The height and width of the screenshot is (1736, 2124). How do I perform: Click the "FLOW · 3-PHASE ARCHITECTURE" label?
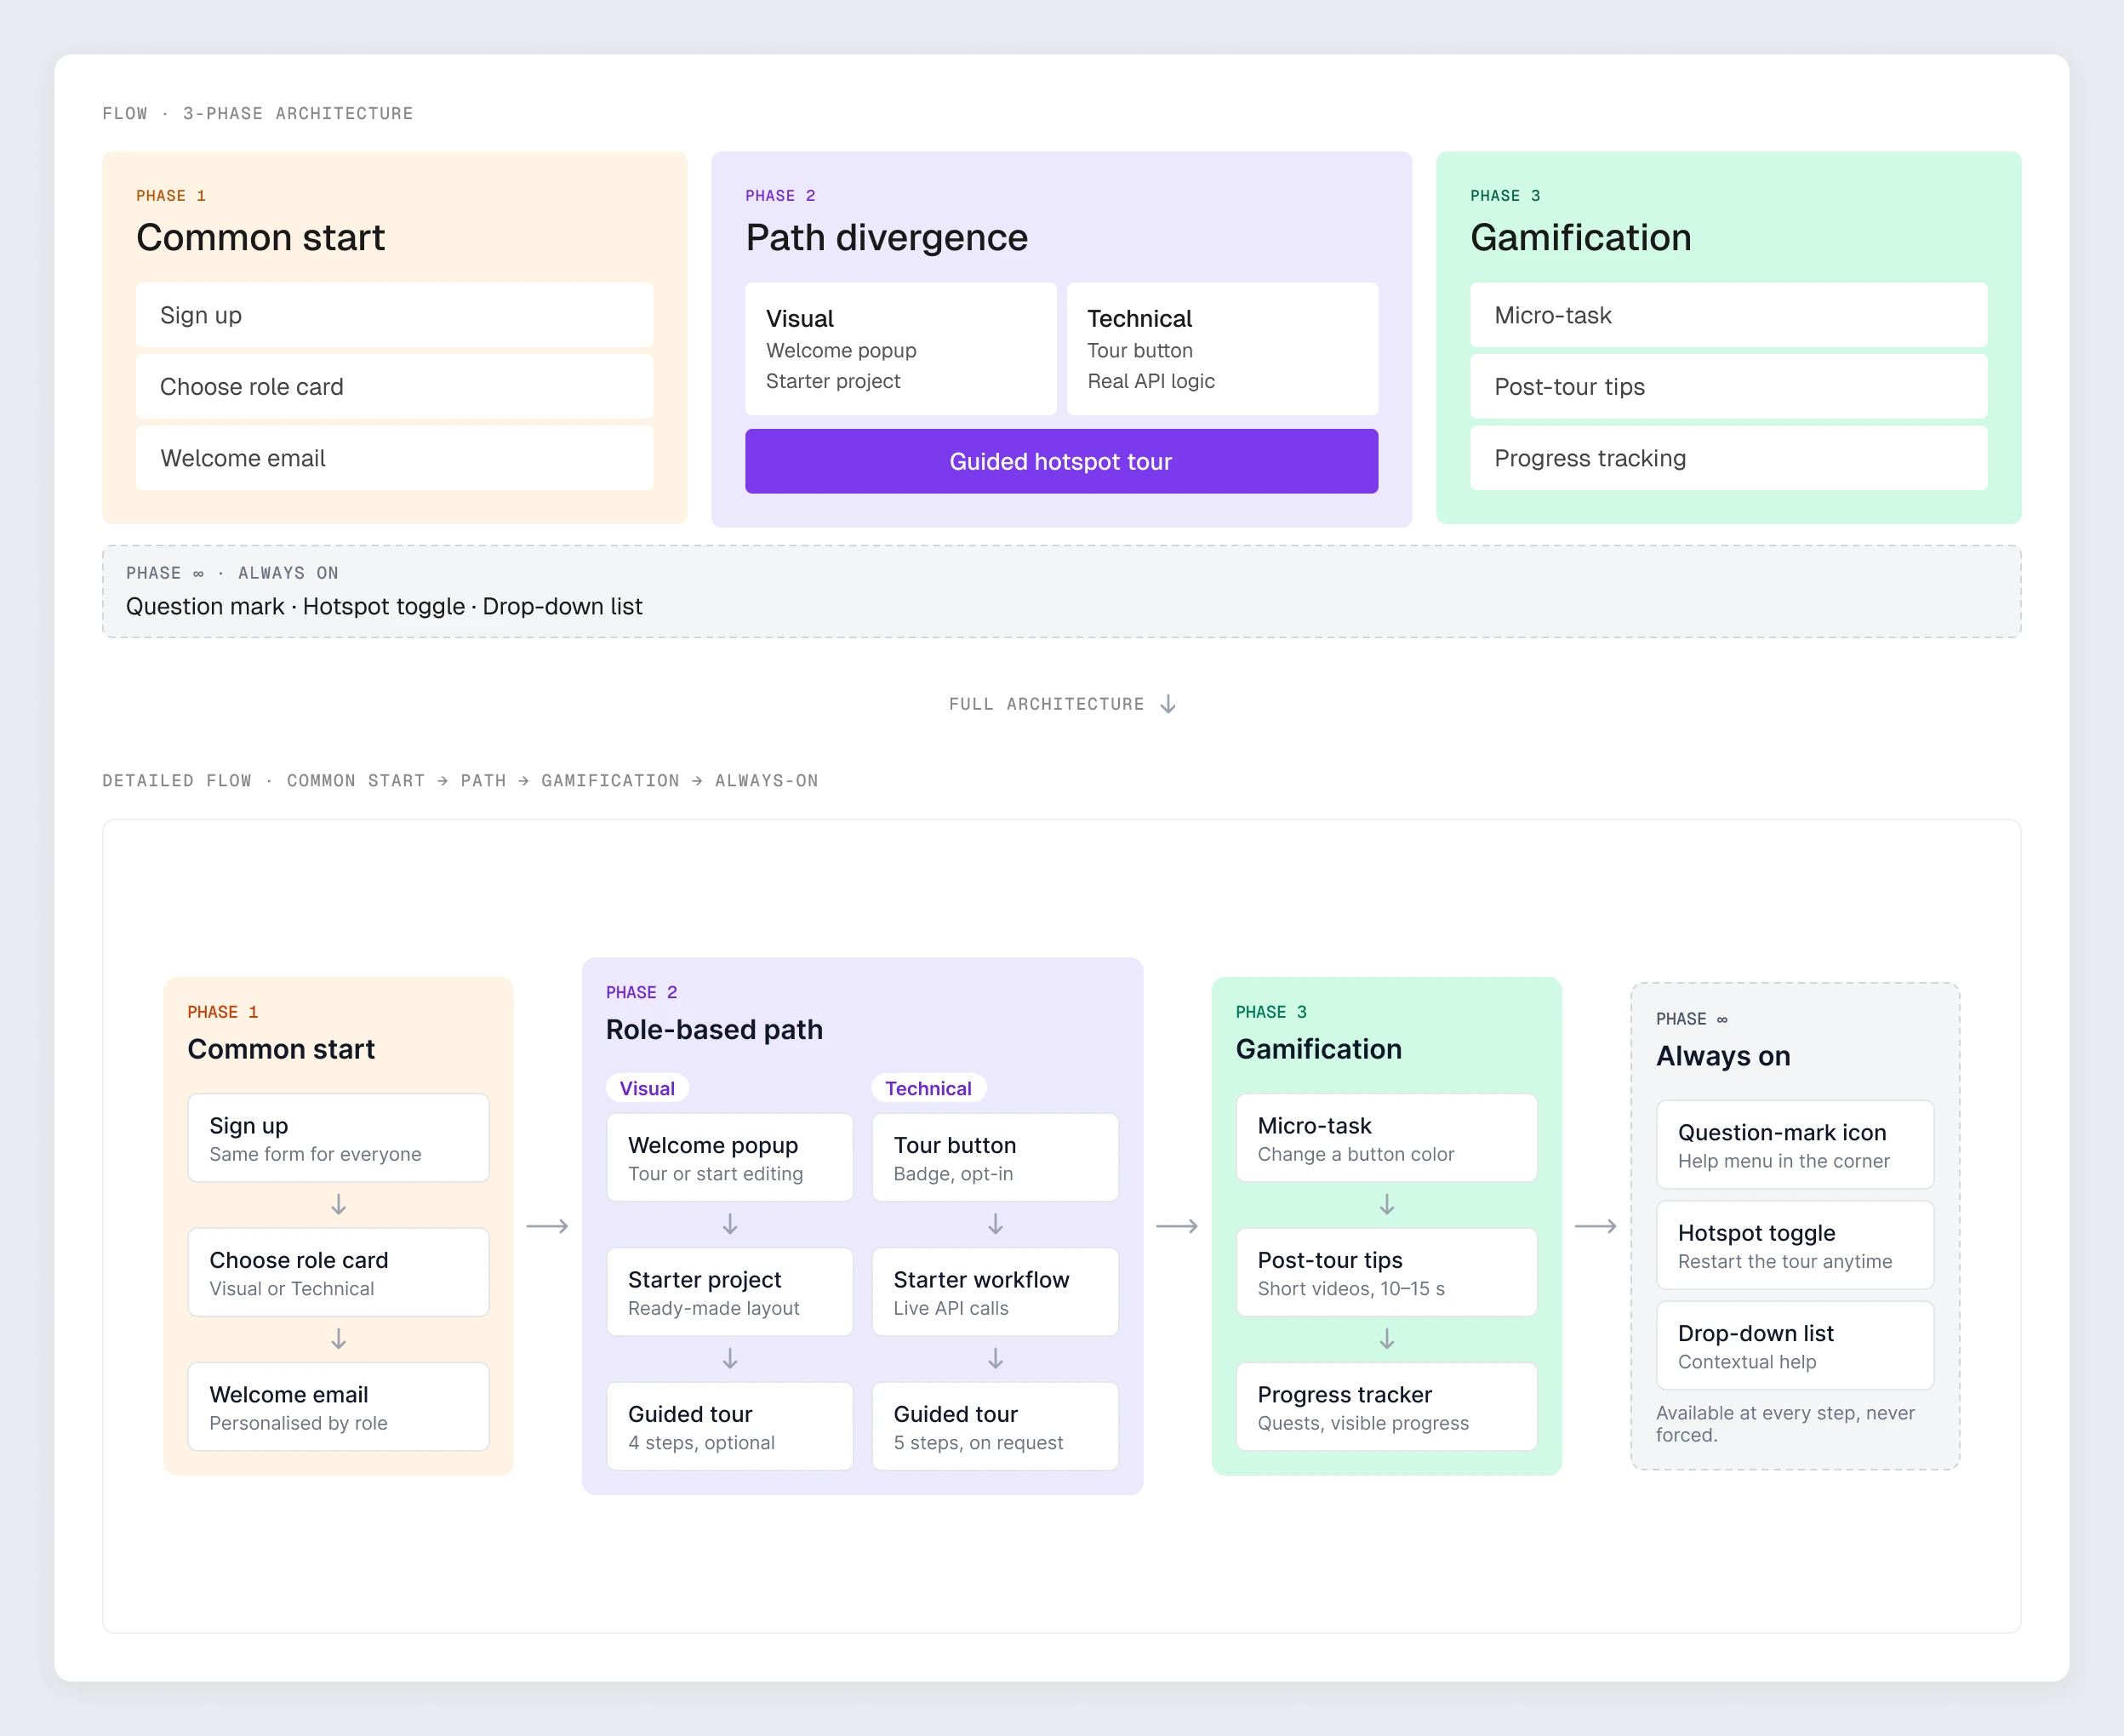258,113
